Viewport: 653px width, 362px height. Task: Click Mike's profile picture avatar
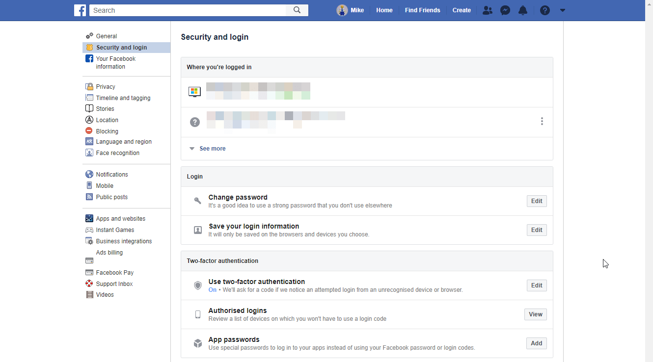pyautogui.click(x=342, y=10)
